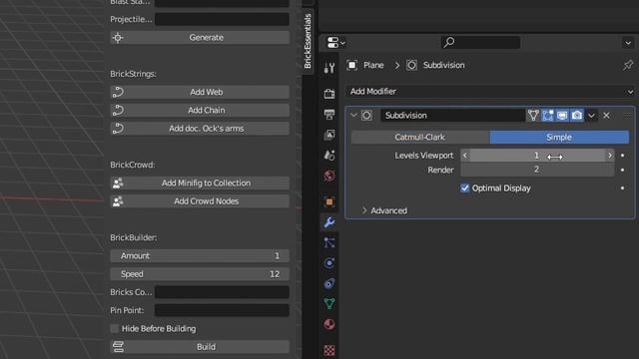Toggle modifier Edit Mode display
Image resolution: width=639 pixels, height=359 pixels.
(x=548, y=116)
